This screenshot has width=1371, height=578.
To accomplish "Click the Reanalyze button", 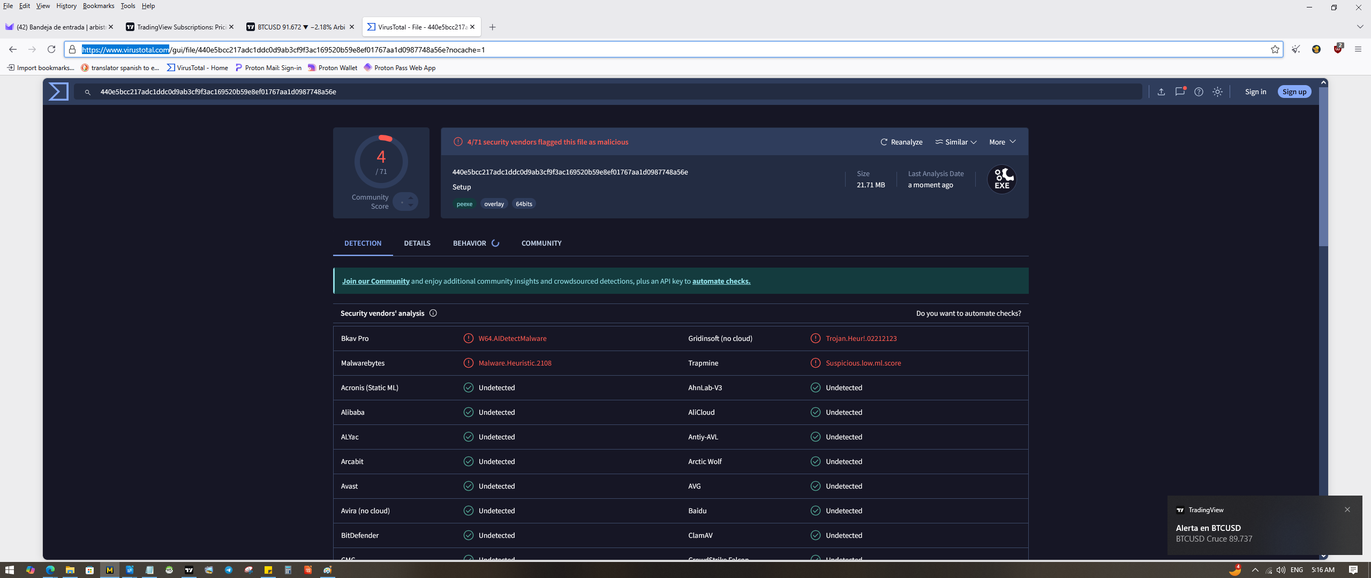I will tap(901, 142).
